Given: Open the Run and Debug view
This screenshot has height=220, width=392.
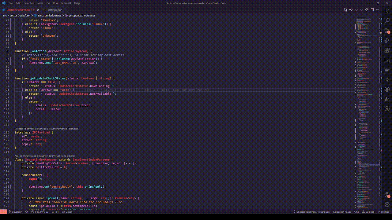Looking at the screenshot, I should point(387,41).
